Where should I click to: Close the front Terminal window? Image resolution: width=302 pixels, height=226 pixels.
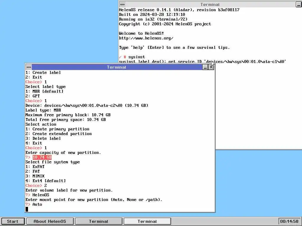click(x=211, y=67)
